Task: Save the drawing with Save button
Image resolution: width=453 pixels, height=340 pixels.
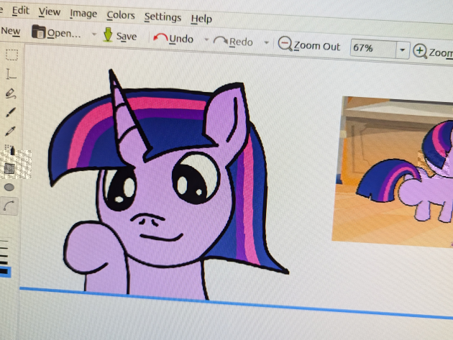Action: click(x=120, y=36)
